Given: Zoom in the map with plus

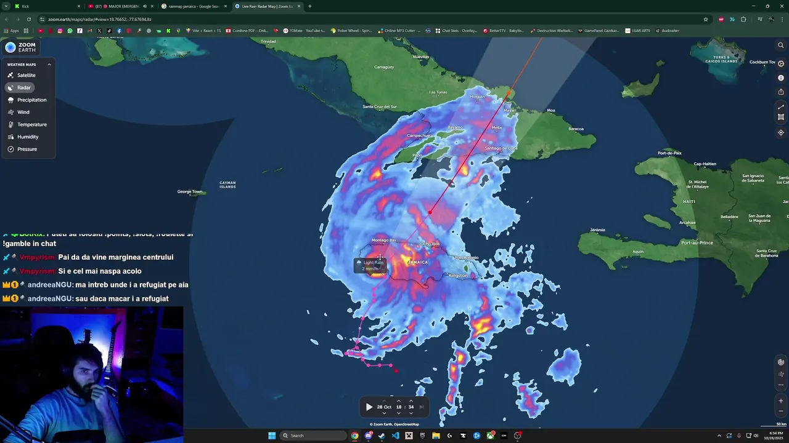Looking at the screenshot, I should point(781,401).
